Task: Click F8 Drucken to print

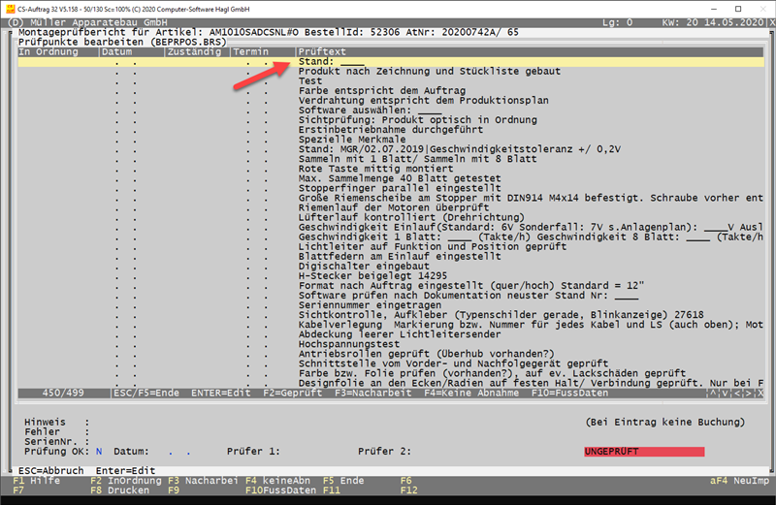Action: pyautogui.click(x=113, y=490)
